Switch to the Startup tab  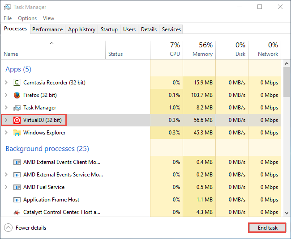109,29
